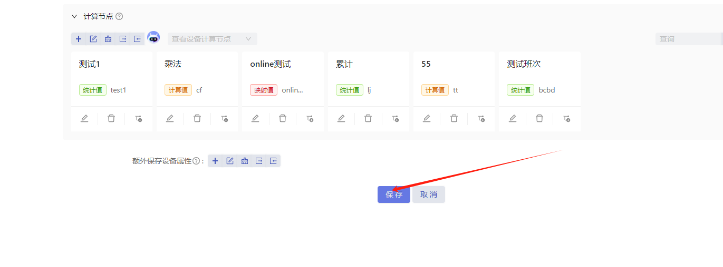This screenshot has height=267, width=723.
Task: Click the 计算值 tag on 乘法 card
Action: click(178, 90)
